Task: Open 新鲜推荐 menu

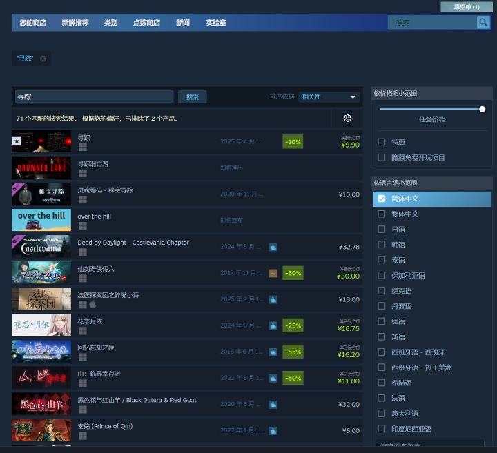Action: click(75, 23)
